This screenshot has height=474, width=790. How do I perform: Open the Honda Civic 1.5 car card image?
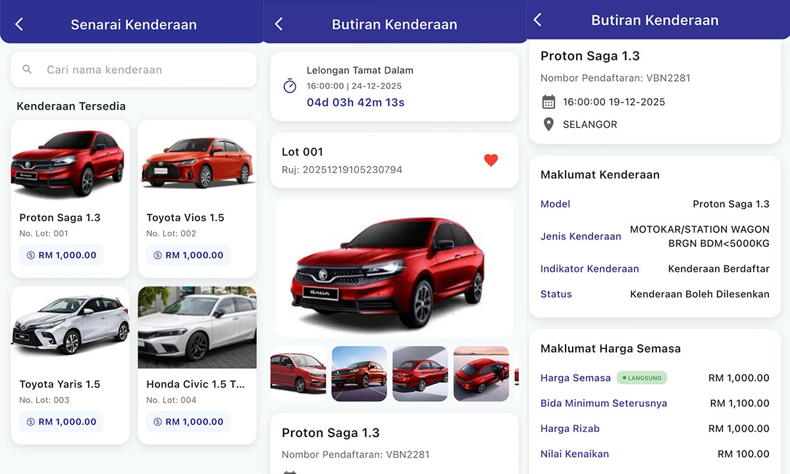[197, 327]
